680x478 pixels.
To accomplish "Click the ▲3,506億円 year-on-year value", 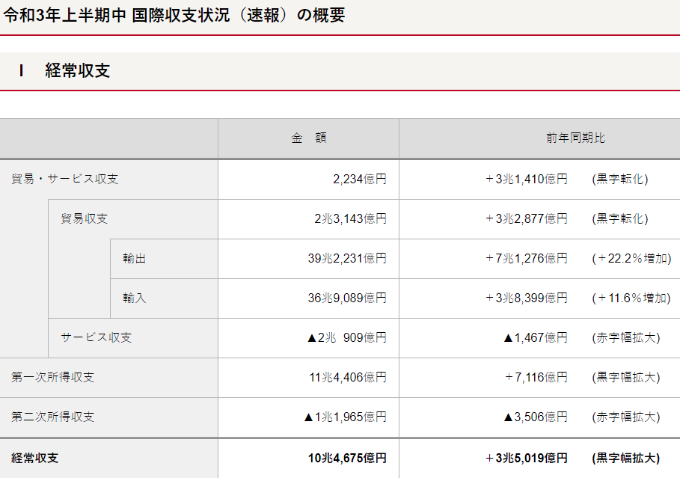I will click(535, 417).
